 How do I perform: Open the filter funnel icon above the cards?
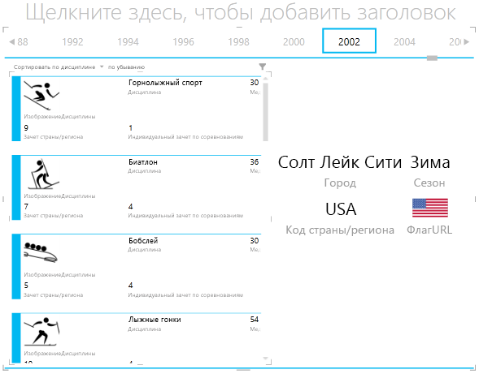pyautogui.click(x=263, y=67)
